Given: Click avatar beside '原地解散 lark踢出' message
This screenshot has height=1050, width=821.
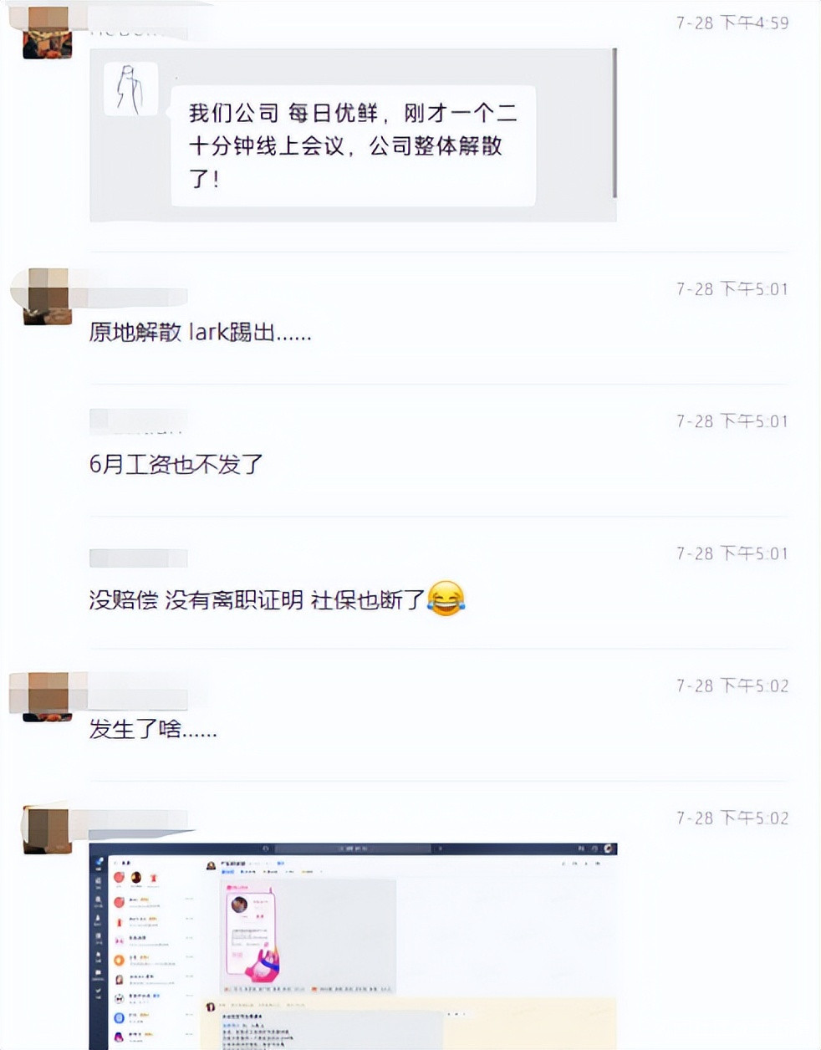Looking at the screenshot, I should (x=48, y=297).
